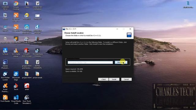Click the installer title bar app icon
This screenshot has width=196, height=110.
point(64,29)
